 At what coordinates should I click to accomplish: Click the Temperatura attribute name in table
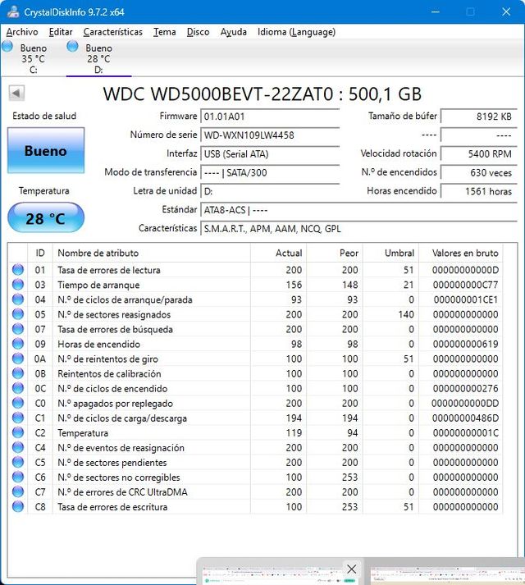(x=83, y=432)
